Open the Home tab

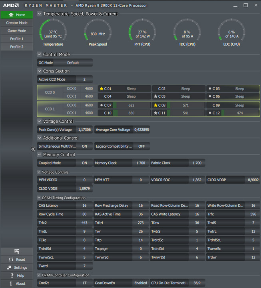coord(17,15)
